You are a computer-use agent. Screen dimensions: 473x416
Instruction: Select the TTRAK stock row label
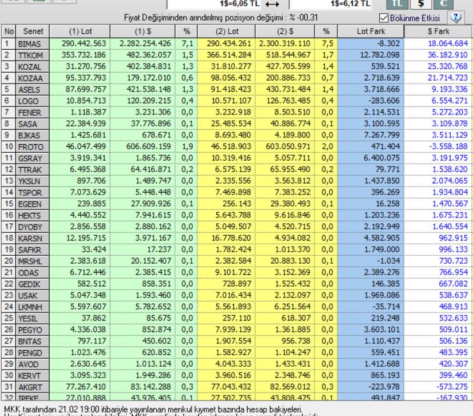coord(33,170)
